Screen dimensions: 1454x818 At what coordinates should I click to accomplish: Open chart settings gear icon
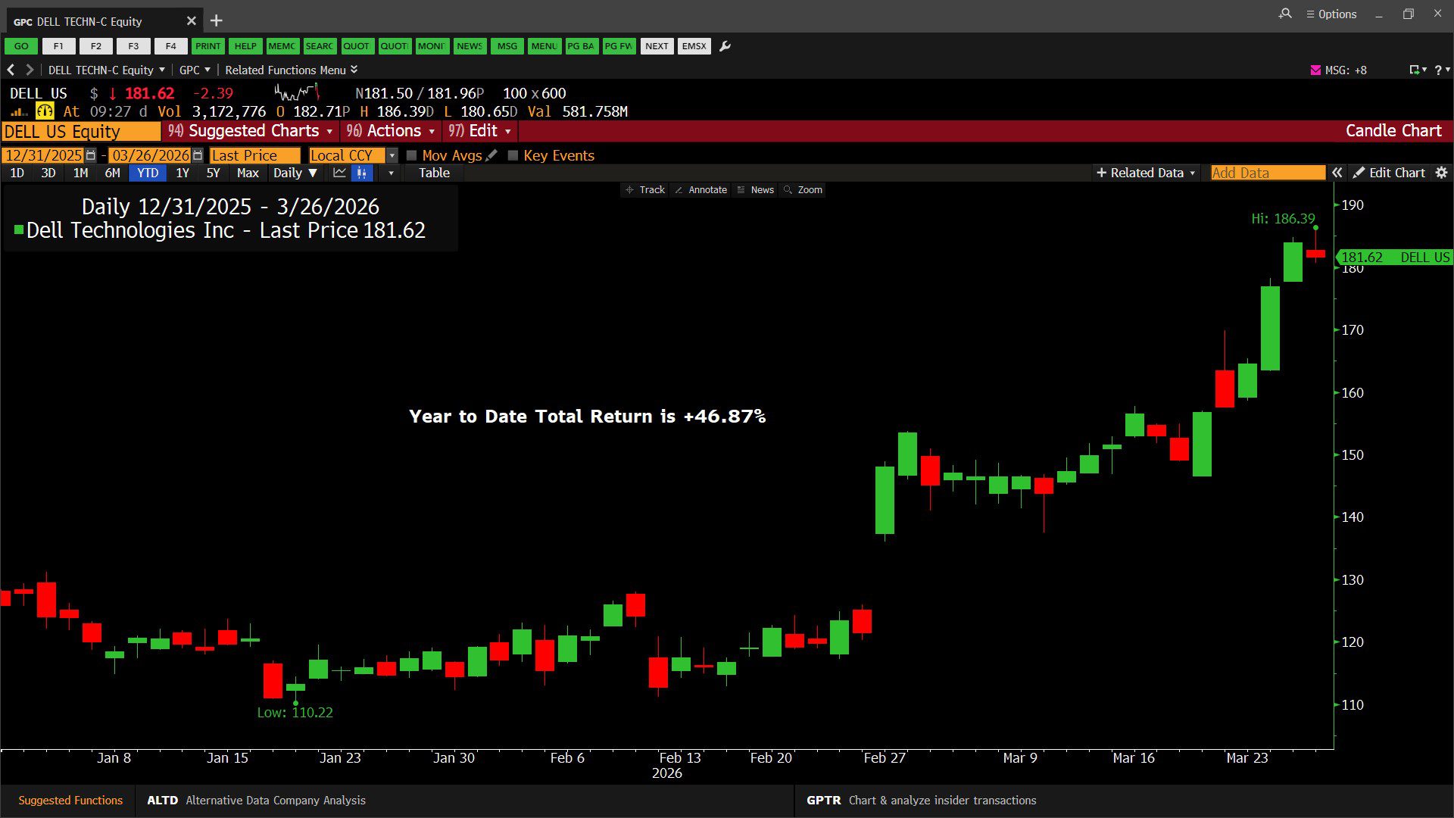coord(1441,173)
